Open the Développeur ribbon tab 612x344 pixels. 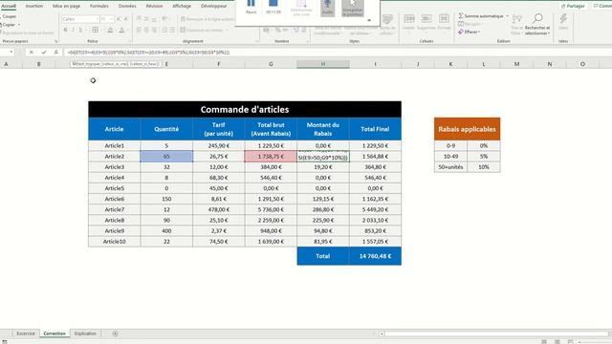tap(214, 6)
